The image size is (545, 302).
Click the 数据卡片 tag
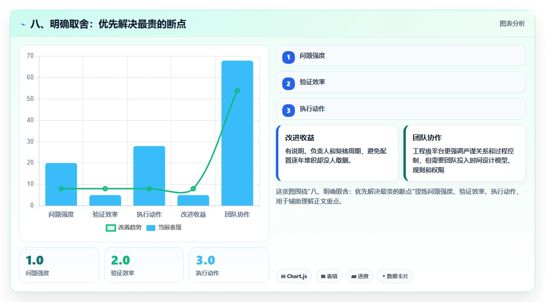click(x=395, y=276)
